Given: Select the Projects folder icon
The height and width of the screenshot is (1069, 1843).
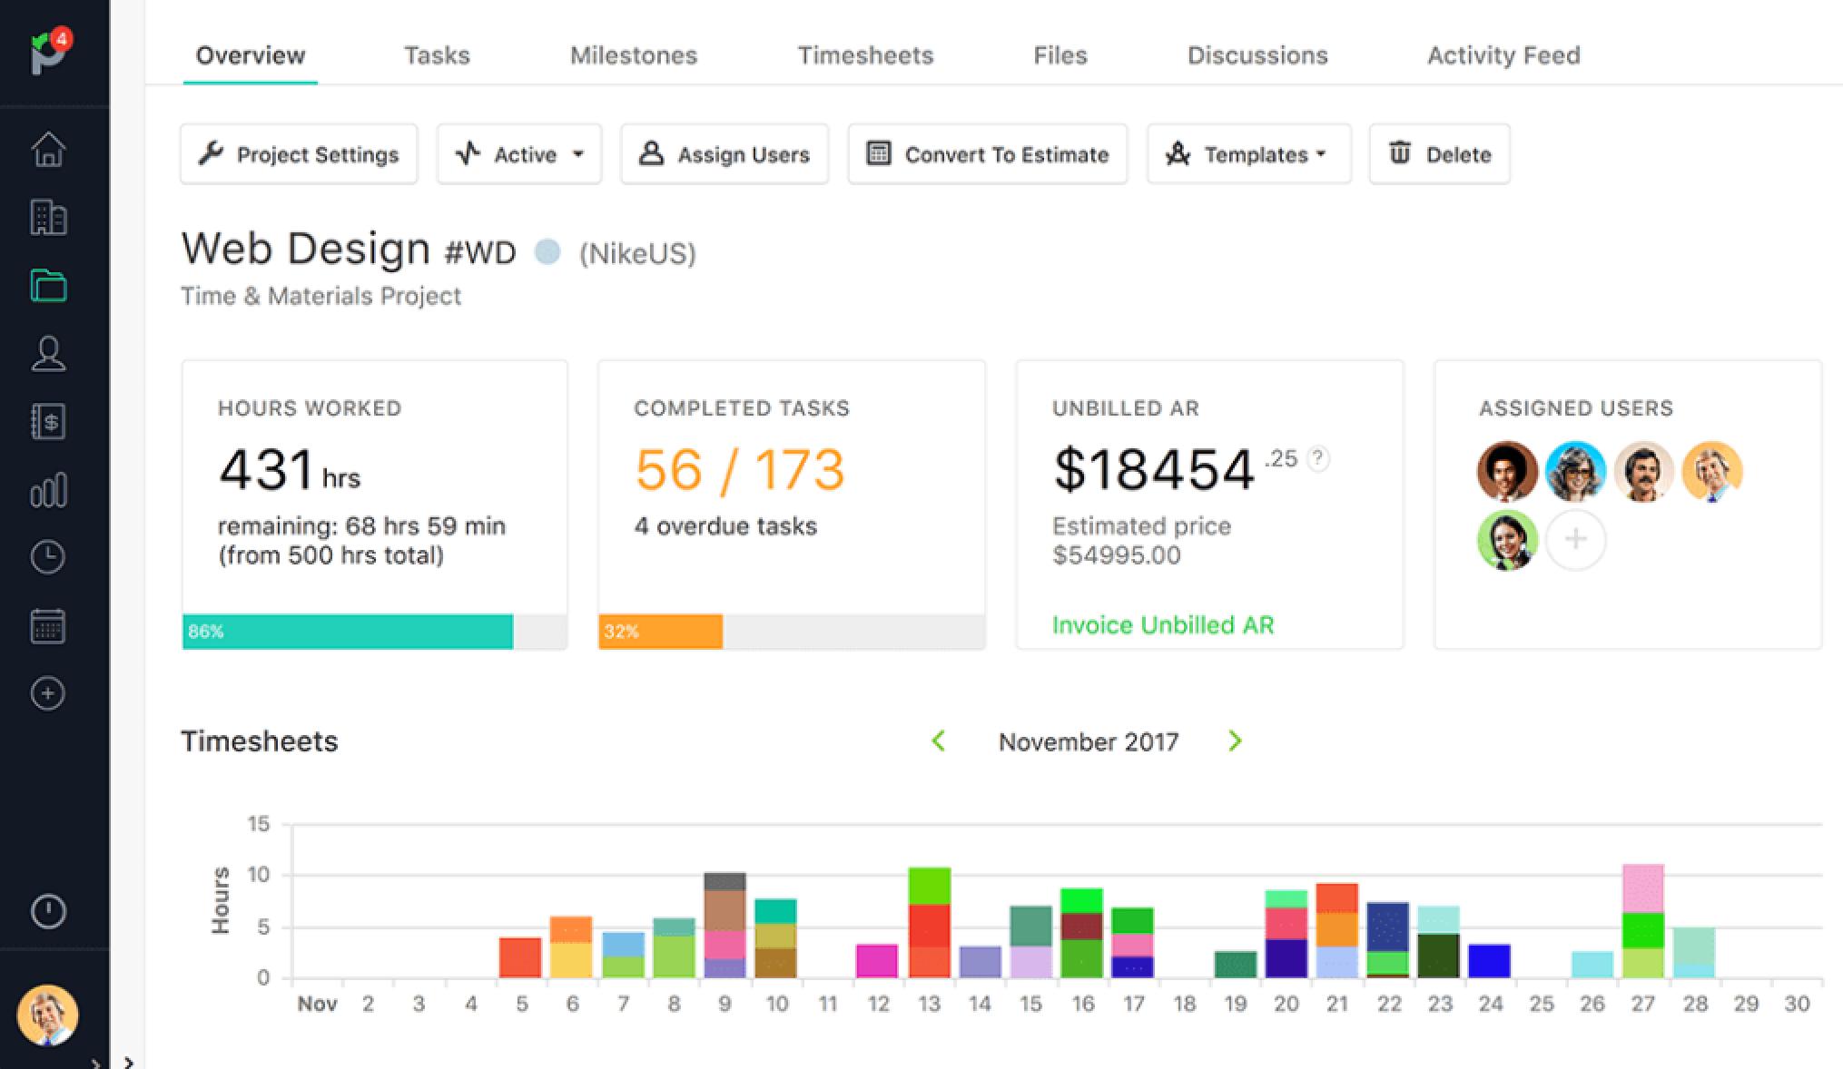Looking at the screenshot, I should coord(48,286).
